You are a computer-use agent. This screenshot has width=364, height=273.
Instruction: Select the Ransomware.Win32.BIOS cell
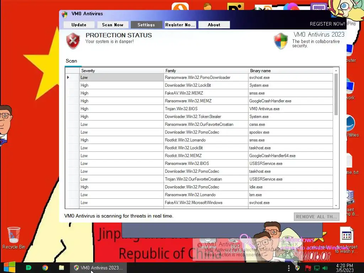pos(206,164)
